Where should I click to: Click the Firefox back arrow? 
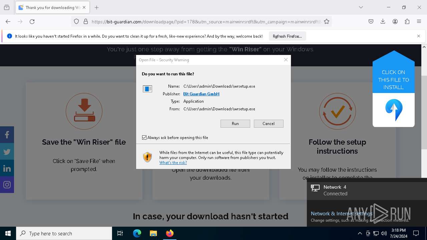tap(8, 21)
